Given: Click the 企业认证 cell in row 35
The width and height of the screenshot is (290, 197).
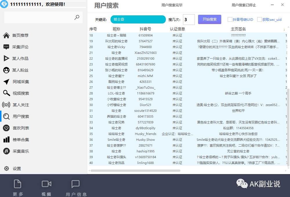Looking at the screenshot, I should (x=177, y=134).
